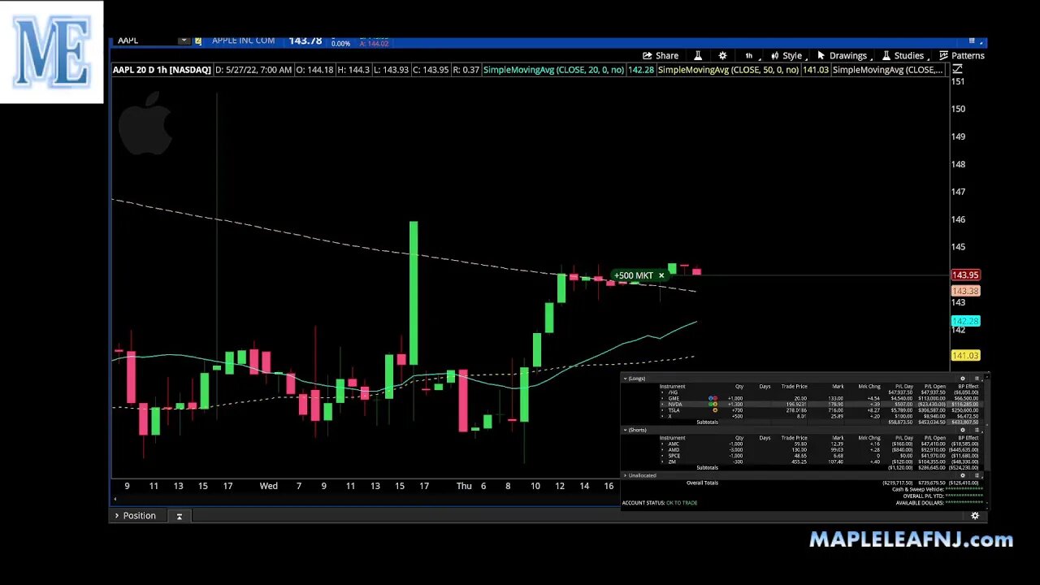Click the green icon on the NVDA row

[x=710, y=404]
